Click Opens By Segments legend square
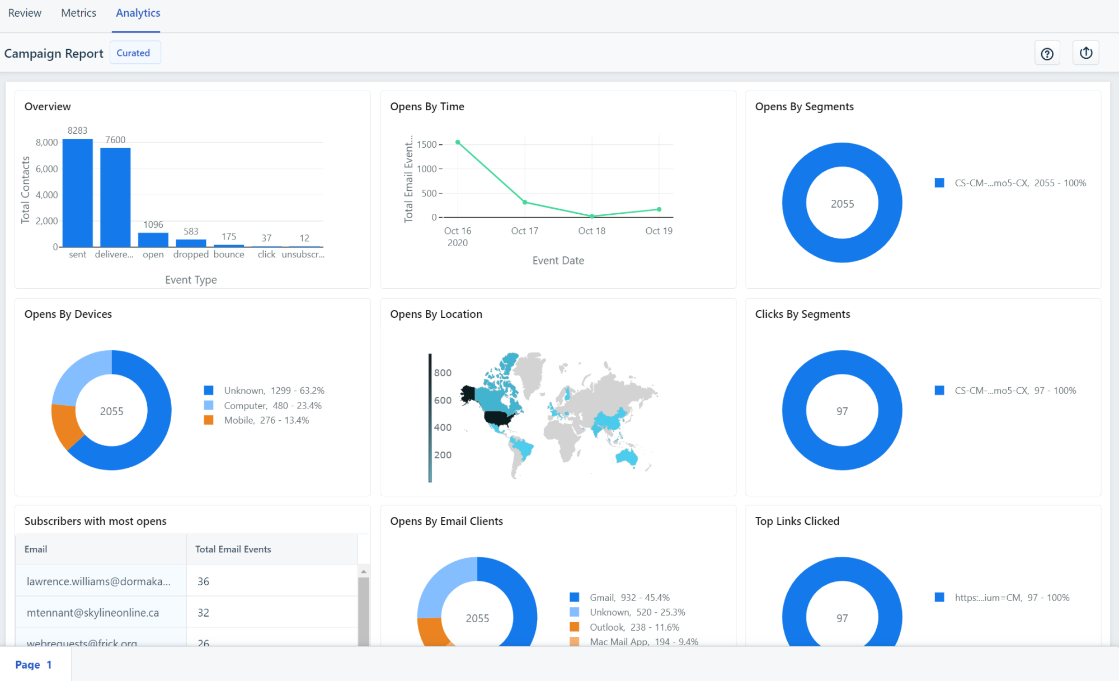The height and width of the screenshot is (681, 1119). pos(939,183)
